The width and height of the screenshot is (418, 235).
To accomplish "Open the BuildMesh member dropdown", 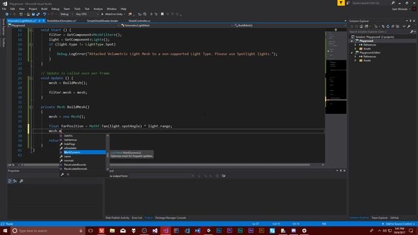I will click(290, 25).
